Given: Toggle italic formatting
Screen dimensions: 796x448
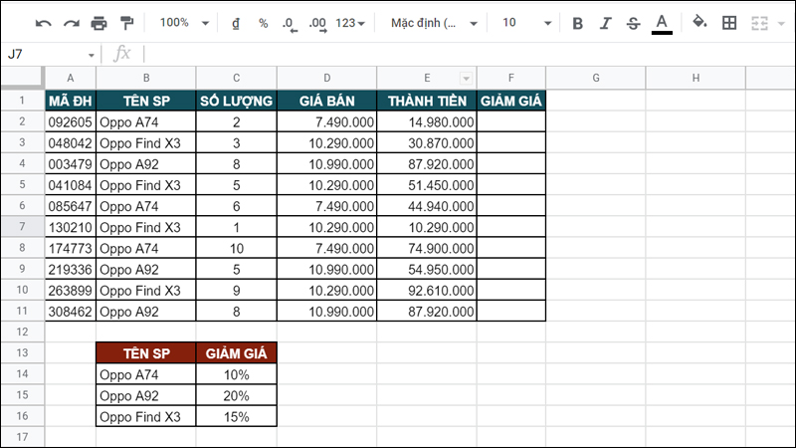Looking at the screenshot, I should 605,23.
